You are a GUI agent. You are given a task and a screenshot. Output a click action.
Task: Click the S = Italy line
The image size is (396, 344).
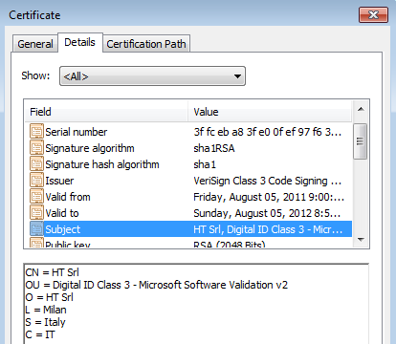tap(45, 322)
